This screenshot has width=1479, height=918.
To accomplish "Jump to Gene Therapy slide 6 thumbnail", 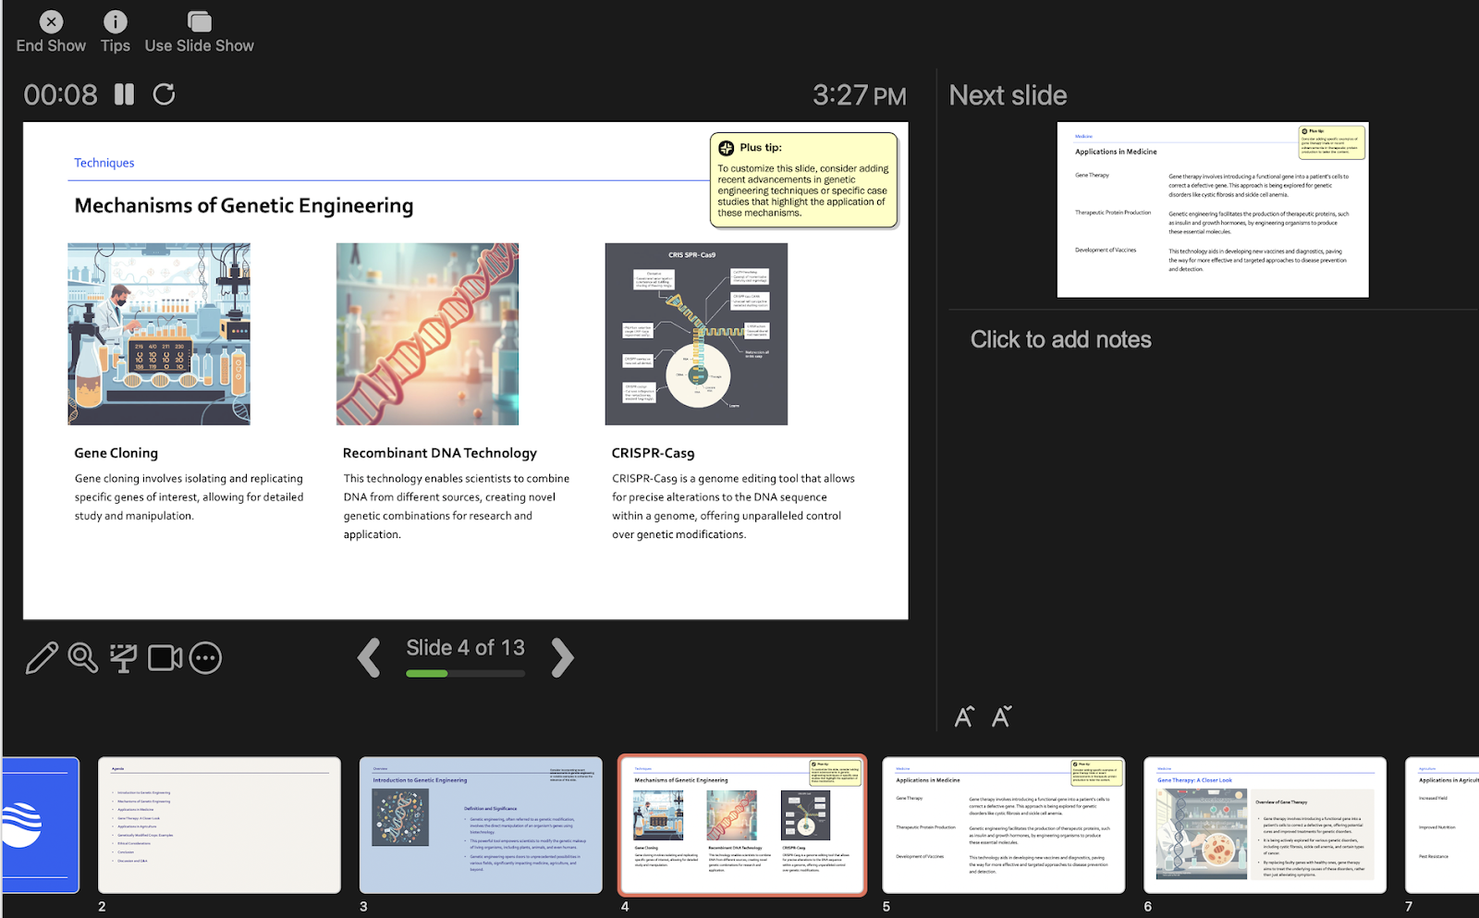I will [x=1265, y=825].
